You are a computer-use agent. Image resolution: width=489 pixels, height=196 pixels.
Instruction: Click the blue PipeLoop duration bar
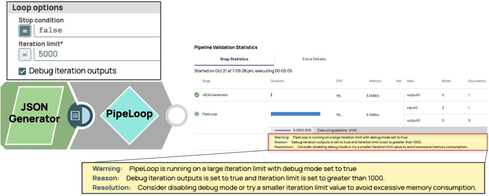pyautogui.click(x=295, y=114)
